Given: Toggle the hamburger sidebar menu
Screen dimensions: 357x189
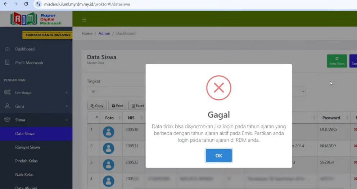Looking at the screenshot, I should (x=84, y=19).
